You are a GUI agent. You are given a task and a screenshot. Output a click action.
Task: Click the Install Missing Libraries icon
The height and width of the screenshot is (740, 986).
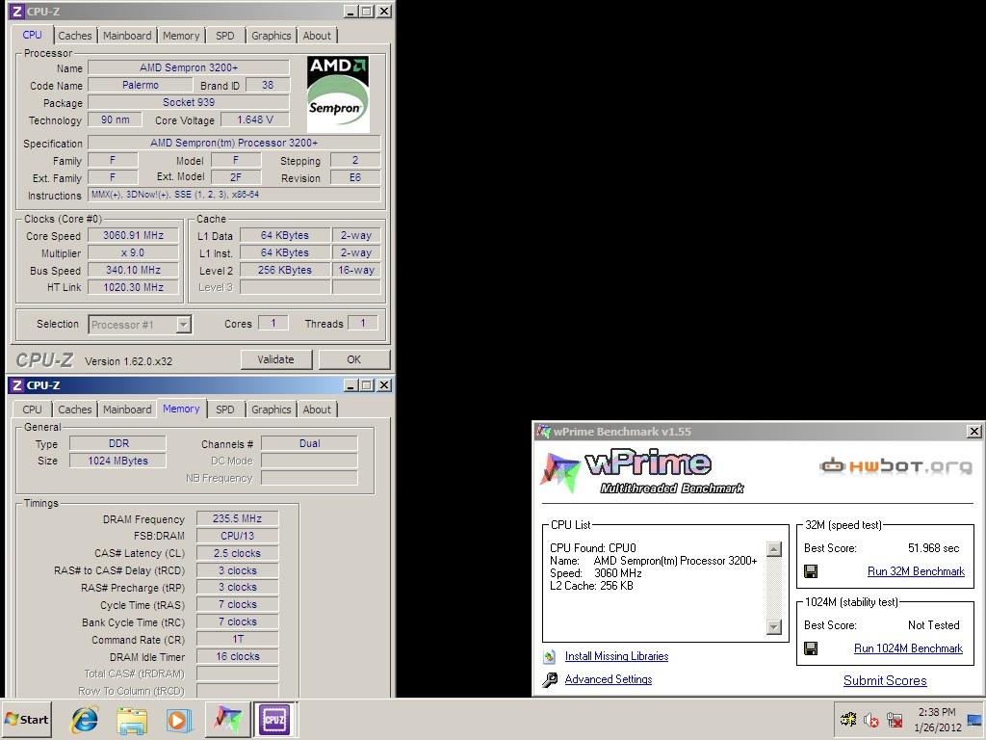coord(550,656)
